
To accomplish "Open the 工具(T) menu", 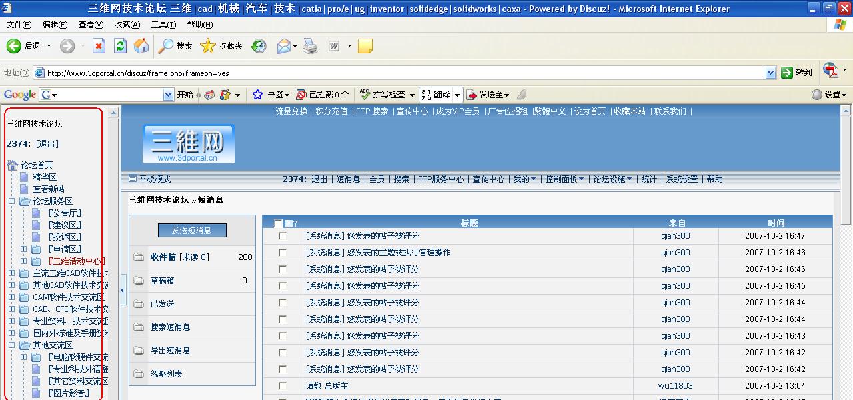I will [163, 25].
